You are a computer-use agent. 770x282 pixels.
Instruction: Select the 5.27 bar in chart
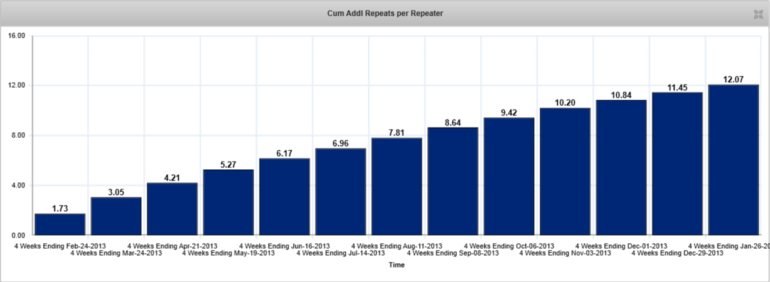[228, 202]
